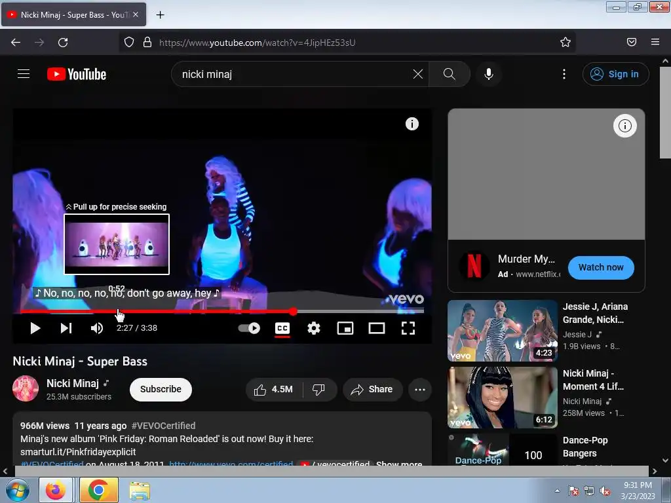The width and height of the screenshot is (671, 503).
Task: Click page vertical scrollbar thumb
Action: pyautogui.click(x=665, y=113)
